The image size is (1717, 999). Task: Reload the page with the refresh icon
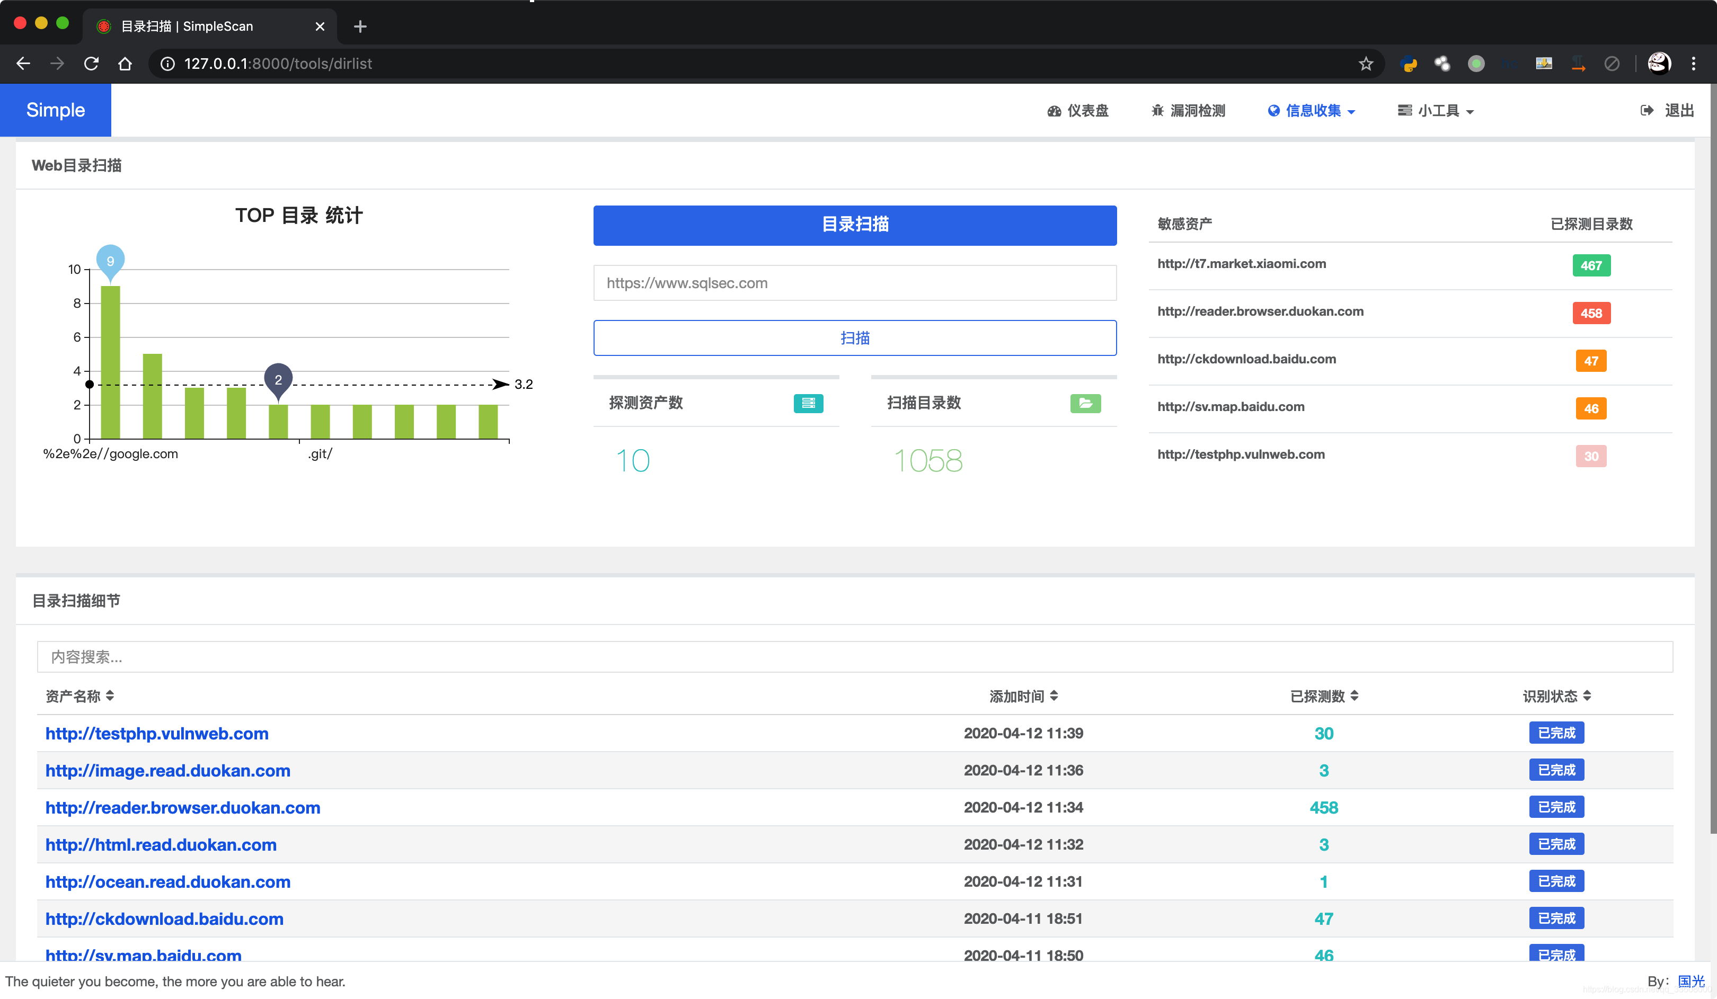coord(91,64)
